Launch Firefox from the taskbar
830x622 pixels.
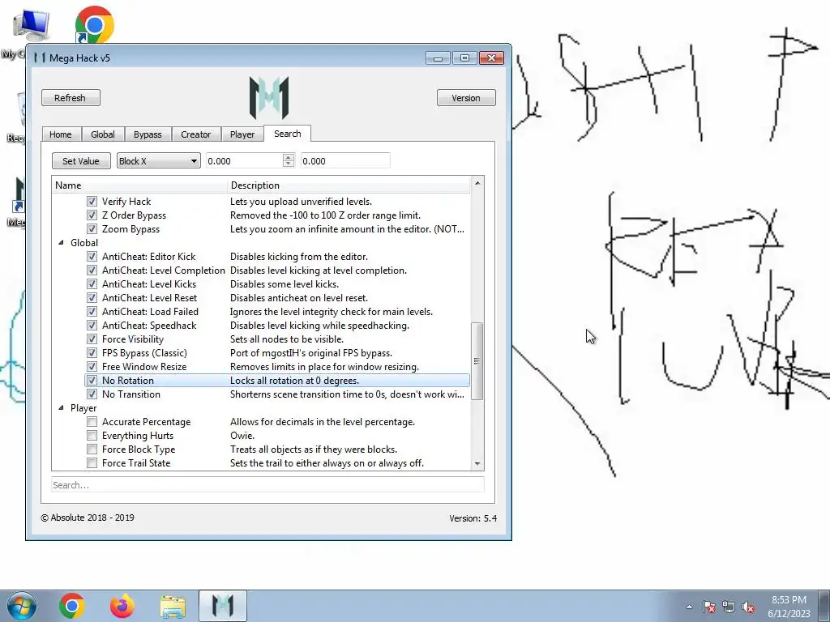click(122, 606)
